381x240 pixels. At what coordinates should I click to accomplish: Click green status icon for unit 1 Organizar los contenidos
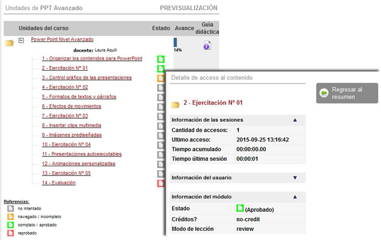pyautogui.click(x=160, y=59)
